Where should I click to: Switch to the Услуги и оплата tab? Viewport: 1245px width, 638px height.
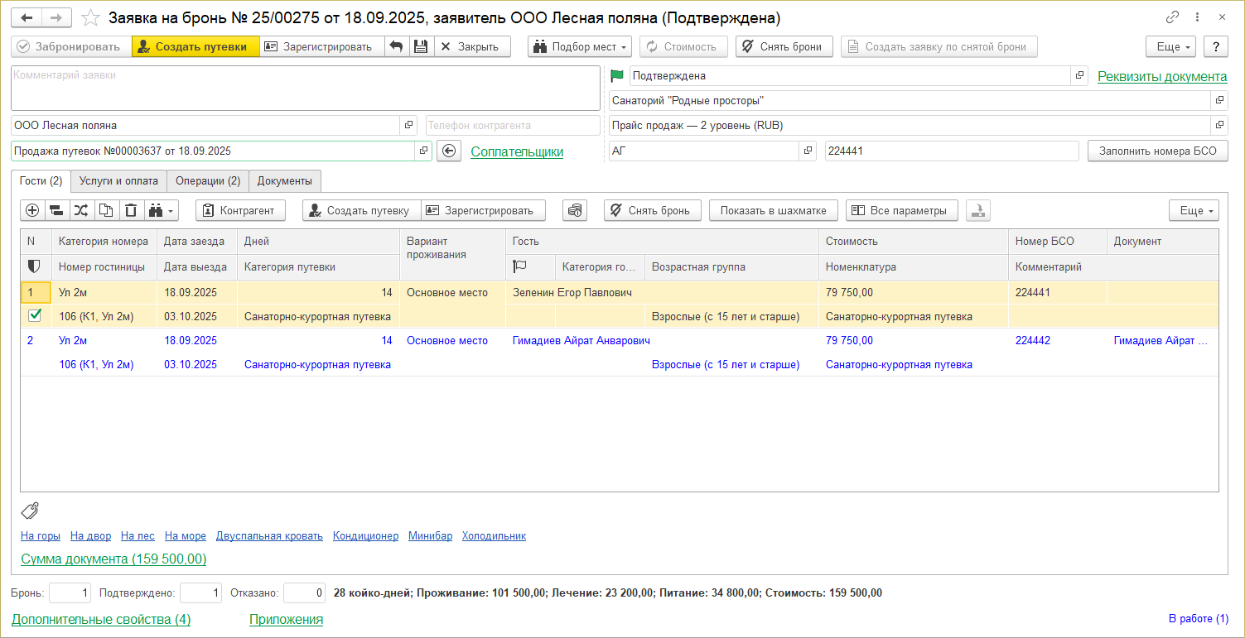coord(118,180)
